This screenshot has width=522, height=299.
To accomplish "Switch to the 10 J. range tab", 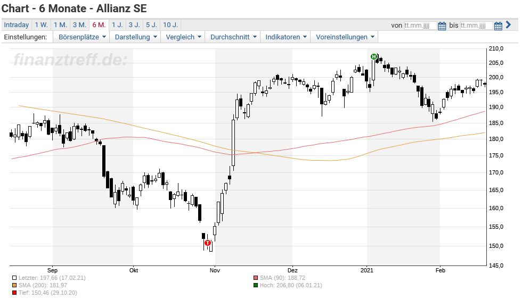I will pyautogui.click(x=170, y=25).
